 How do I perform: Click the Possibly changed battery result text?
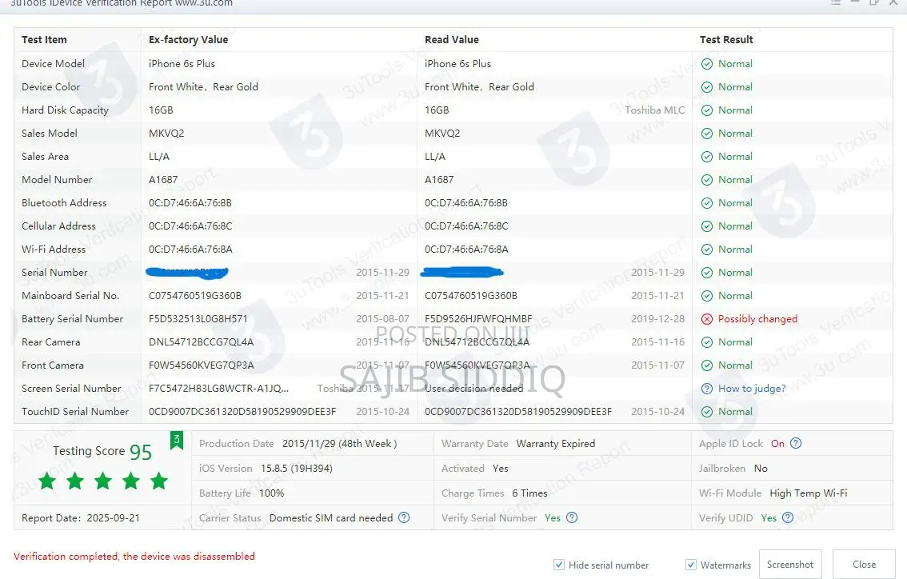tap(757, 319)
